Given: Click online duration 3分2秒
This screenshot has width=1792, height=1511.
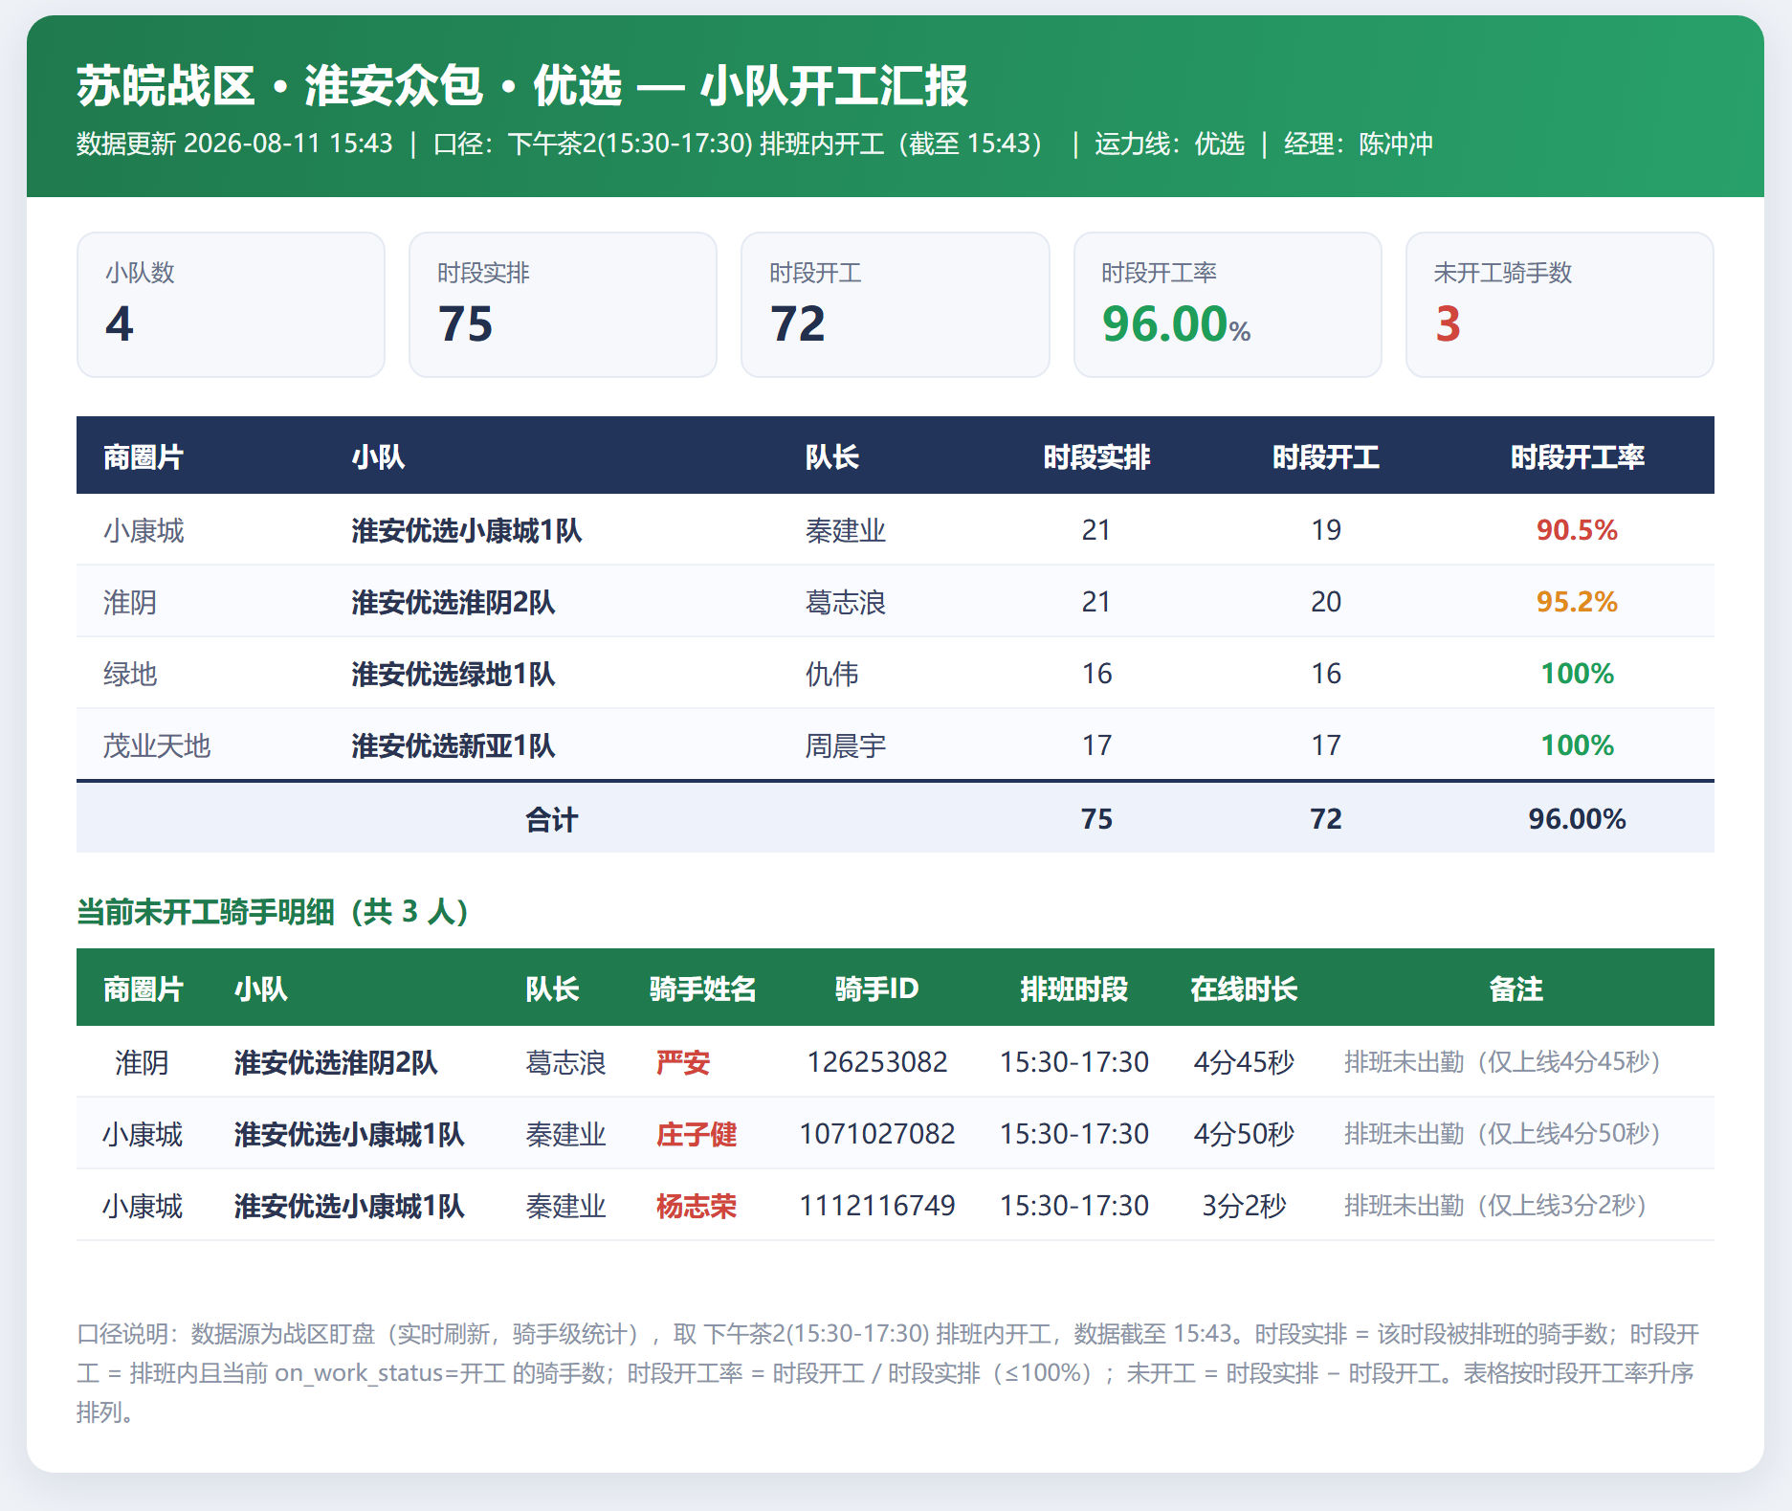Looking at the screenshot, I should pos(1244,1206).
